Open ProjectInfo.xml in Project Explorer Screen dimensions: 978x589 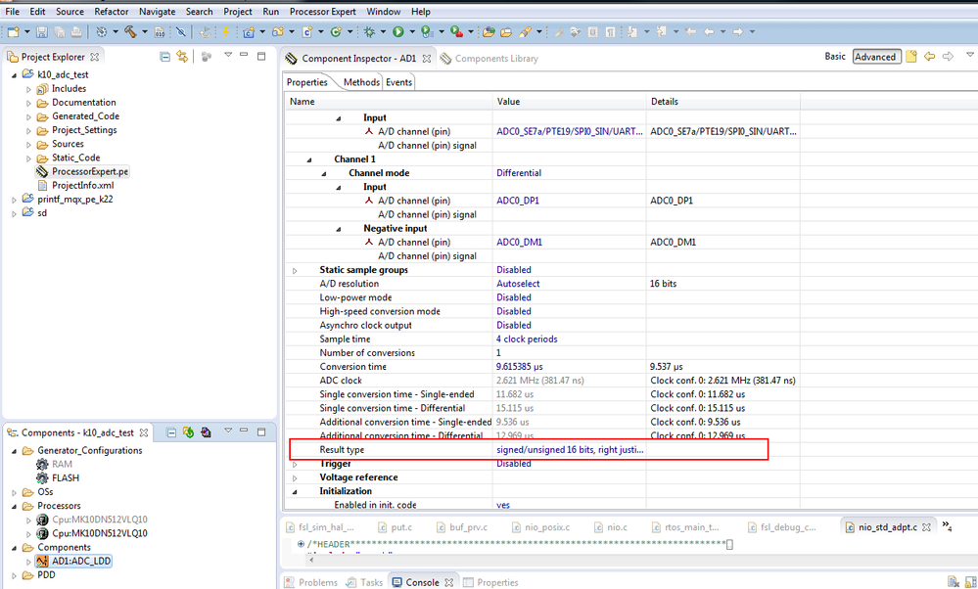point(82,185)
